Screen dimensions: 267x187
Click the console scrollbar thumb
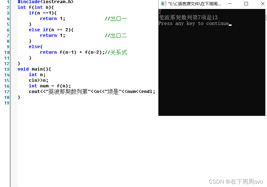266,18
